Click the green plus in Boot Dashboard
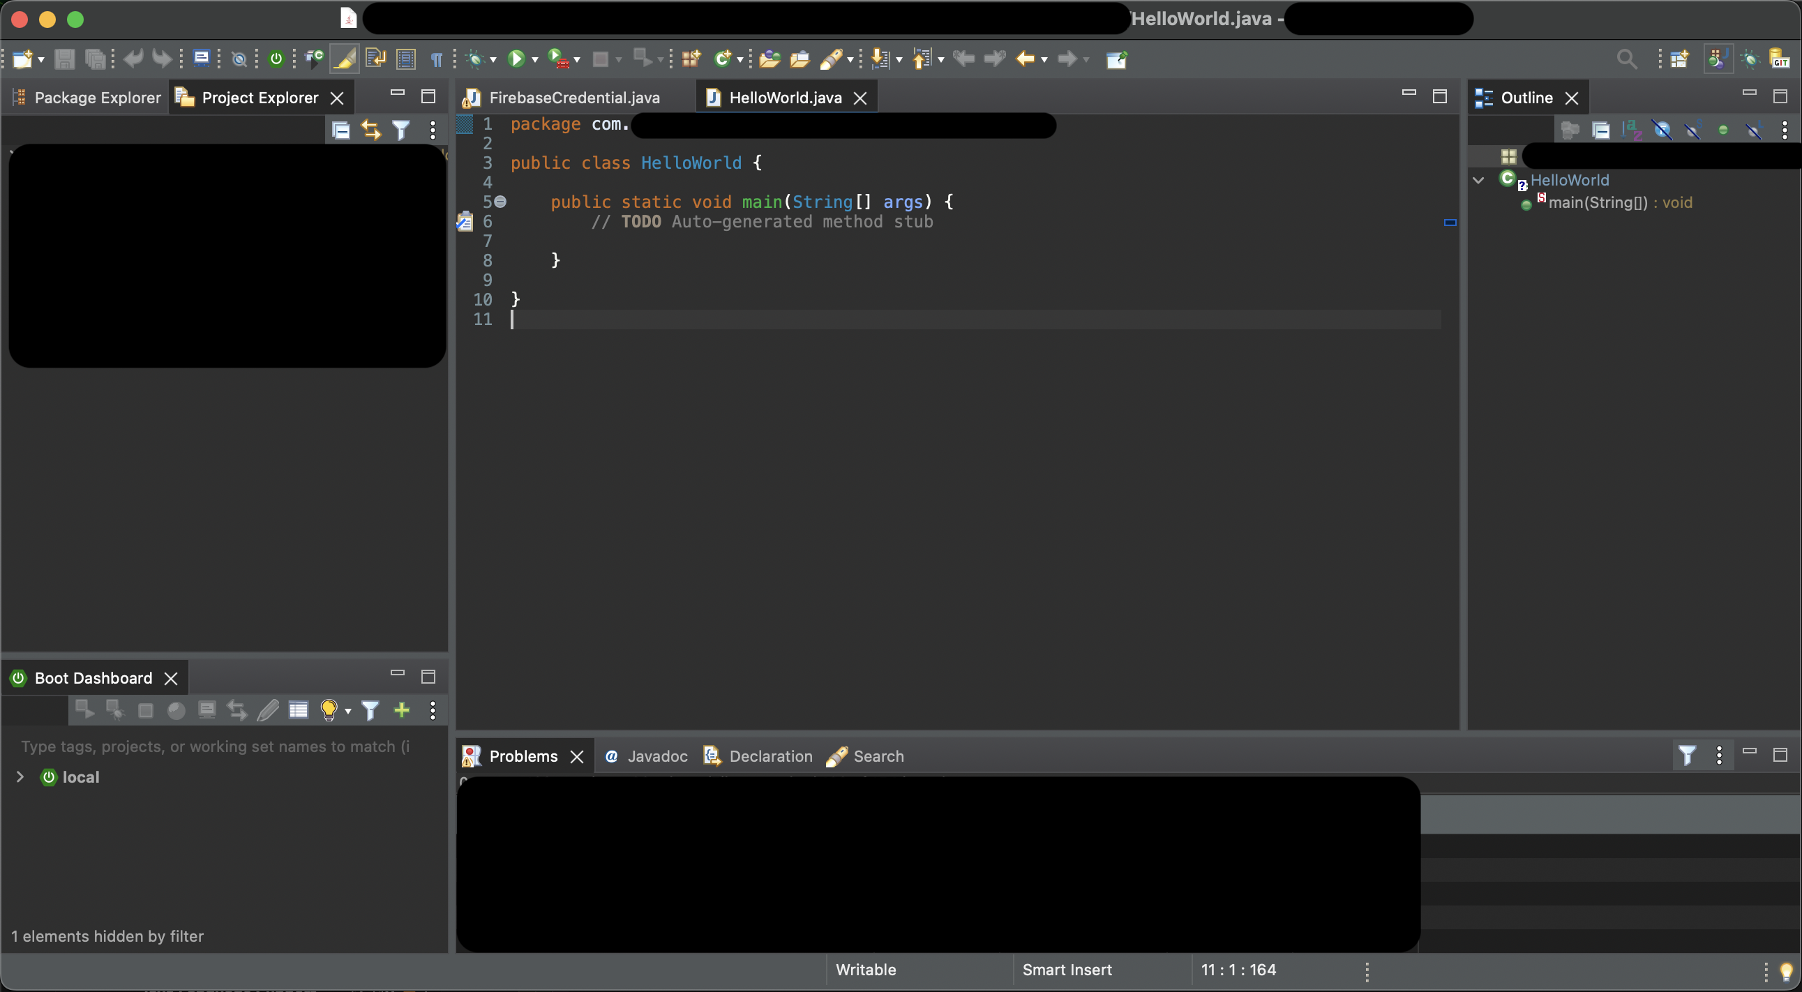The image size is (1802, 992). pyautogui.click(x=402, y=711)
